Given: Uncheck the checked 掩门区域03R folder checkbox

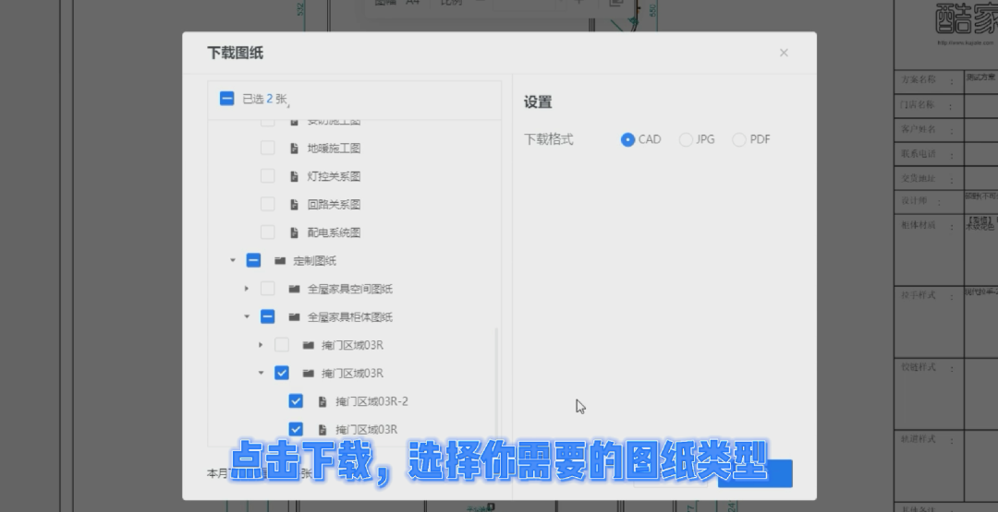Looking at the screenshot, I should pyautogui.click(x=281, y=374).
